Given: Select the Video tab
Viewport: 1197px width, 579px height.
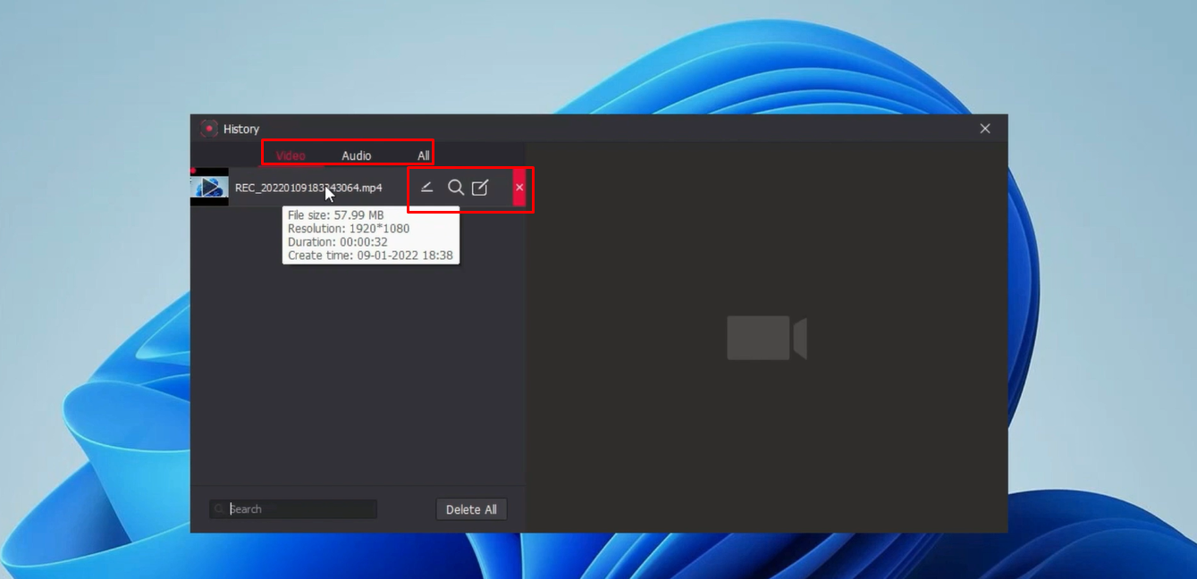Looking at the screenshot, I should 290,155.
